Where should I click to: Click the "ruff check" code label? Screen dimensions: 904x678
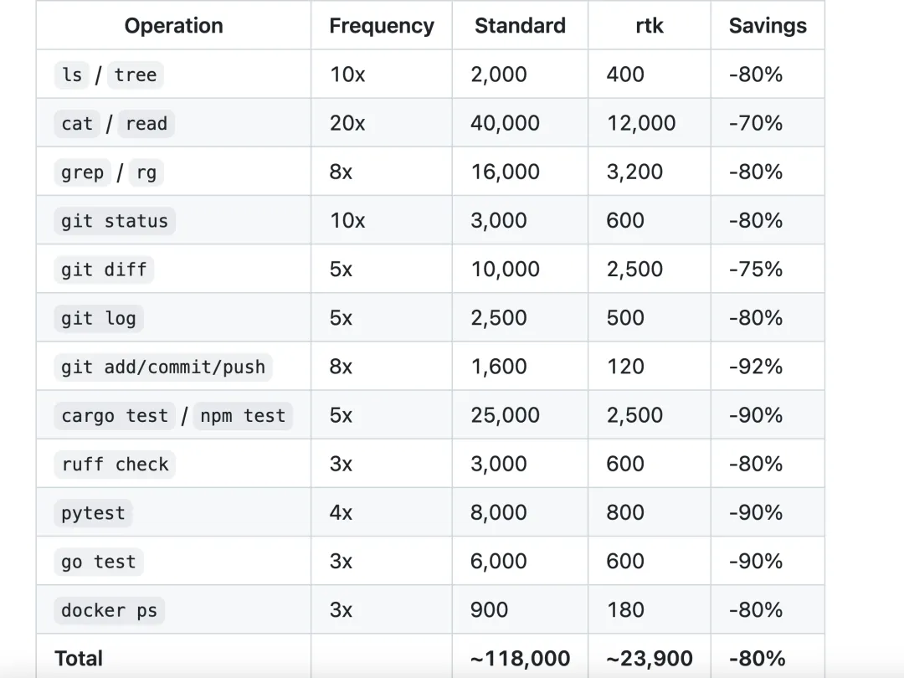pyautogui.click(x=115, y=464)
